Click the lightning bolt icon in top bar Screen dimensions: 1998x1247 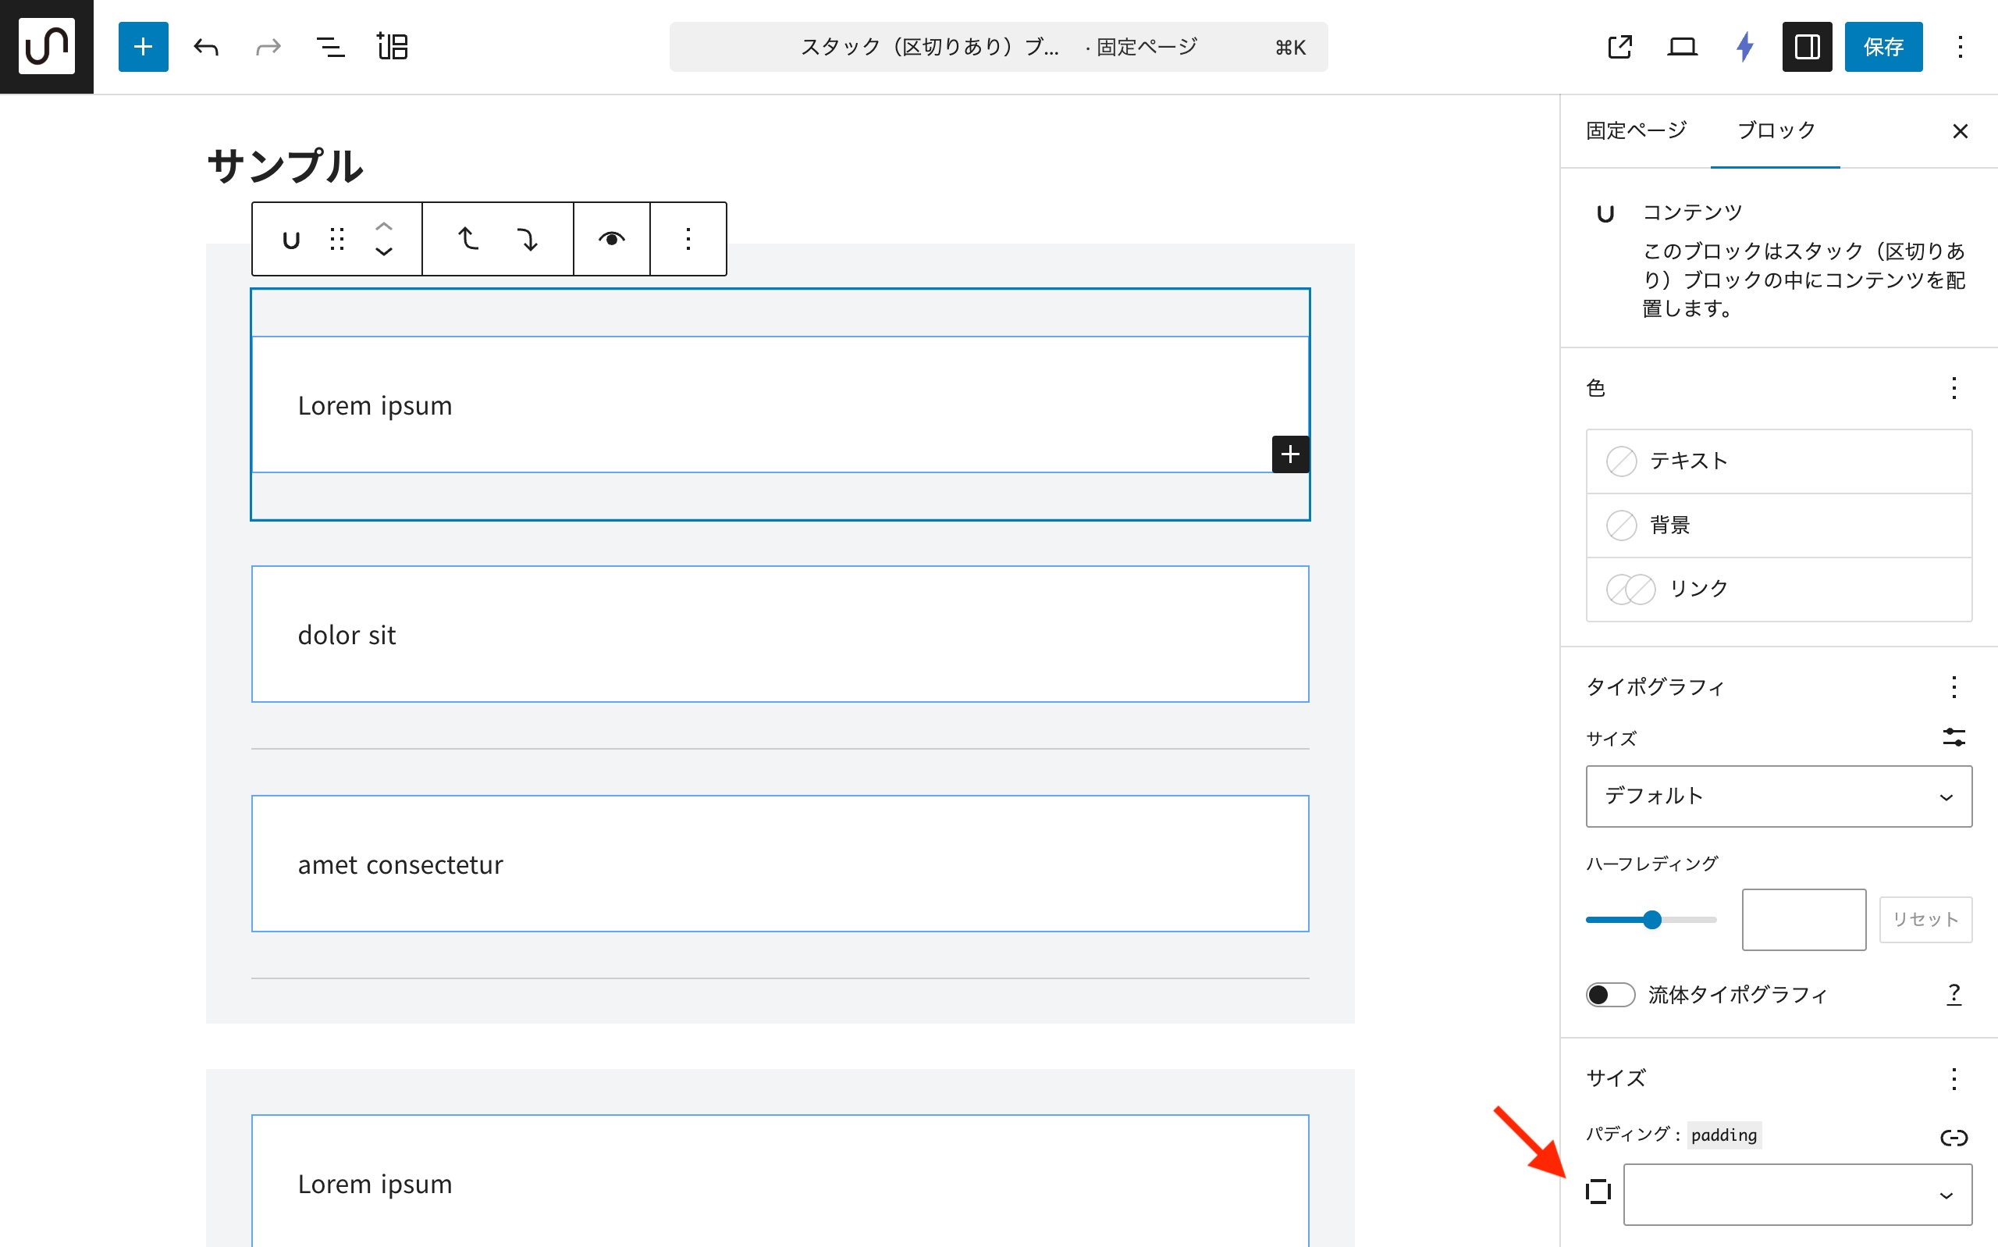[1744, 47]
